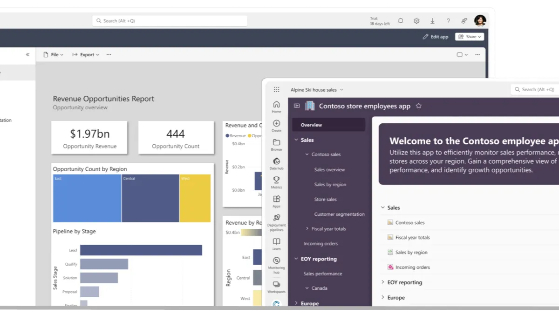
Task: Select East block in Opportunity Count treemap
Action: [87, 198]
